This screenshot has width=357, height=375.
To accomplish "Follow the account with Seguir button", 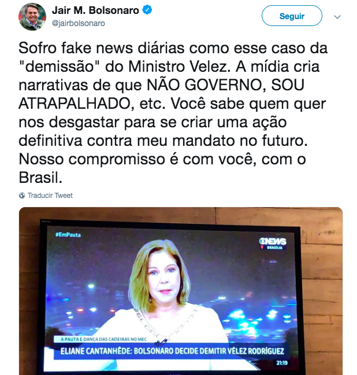I will tap(292, 16).
